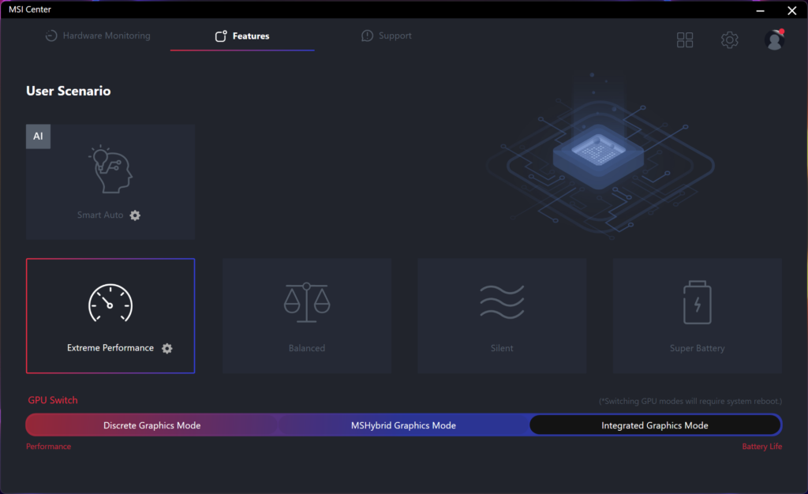This screenshot has height=494, width=808.
Task: Close the MSI Center window
Action: [x=792, y=9]
